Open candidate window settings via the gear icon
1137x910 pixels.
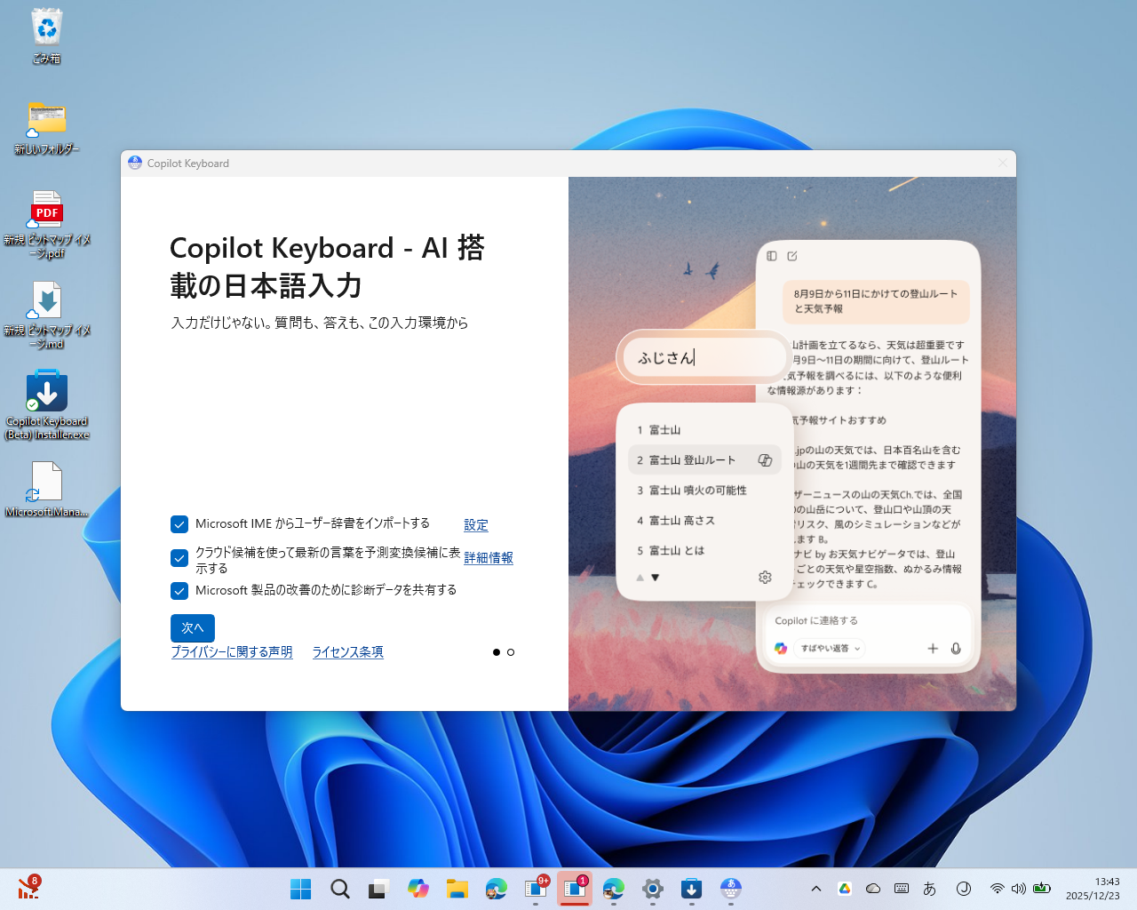(765, 577)
